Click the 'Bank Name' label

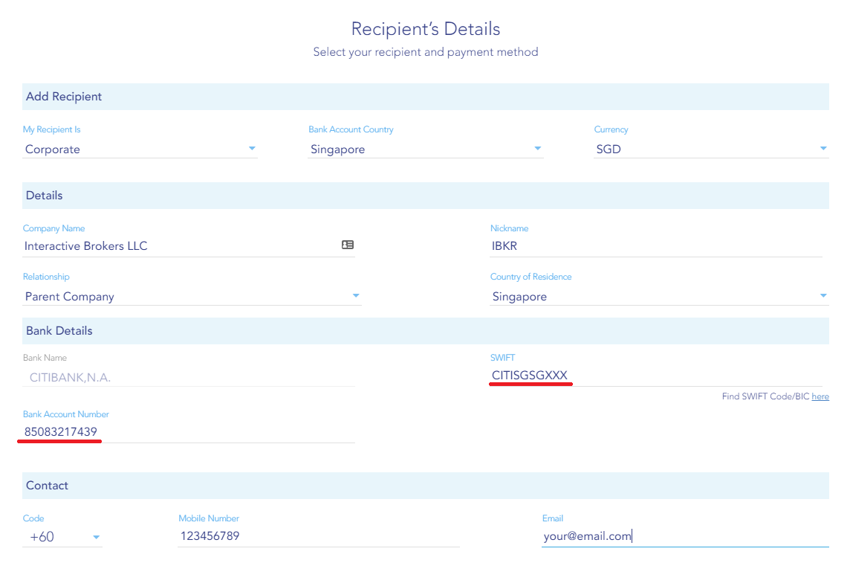[45, 358]
